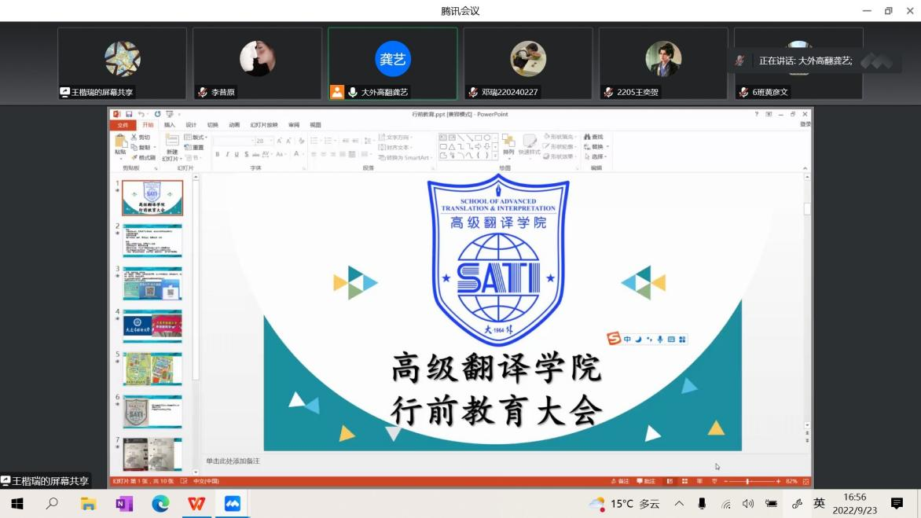Click the zoom slider in the PowerPoint status bar

pos(747,481)
